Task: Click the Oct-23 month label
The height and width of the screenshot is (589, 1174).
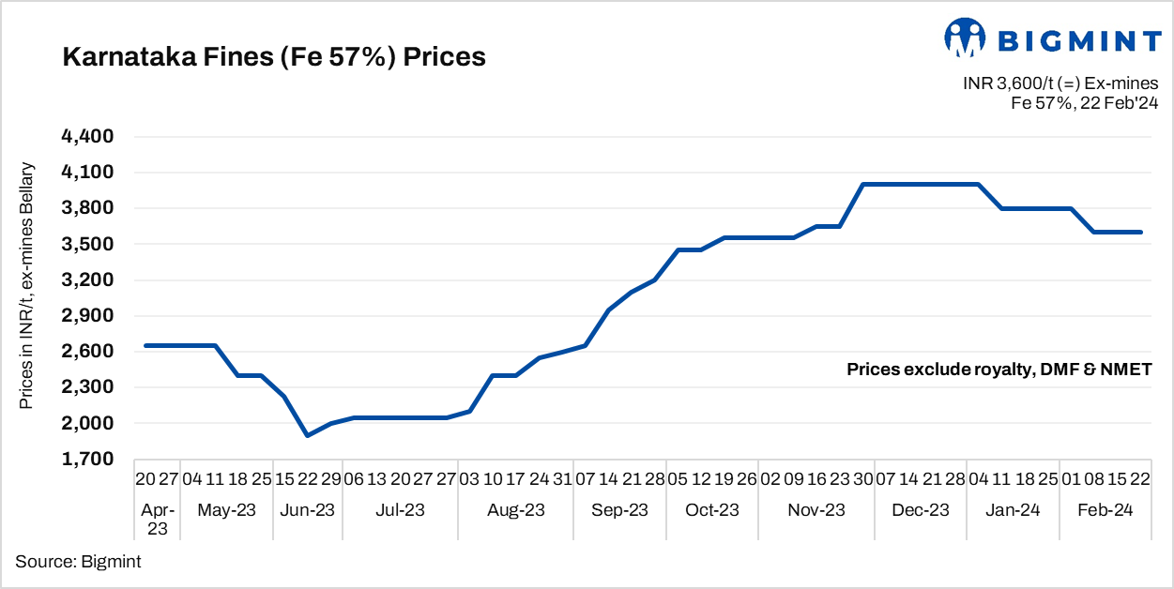Action: click(712, 510)
